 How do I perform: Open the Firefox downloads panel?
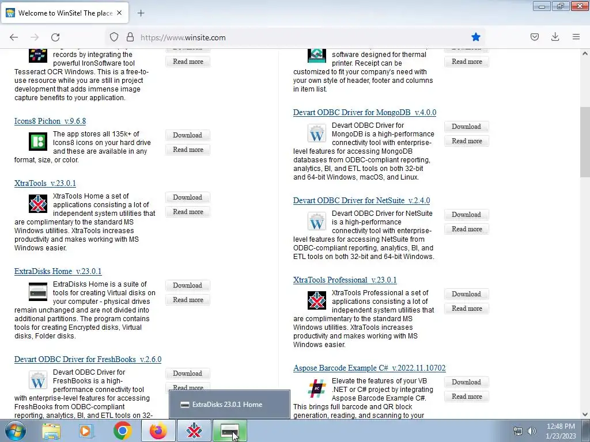555,37
